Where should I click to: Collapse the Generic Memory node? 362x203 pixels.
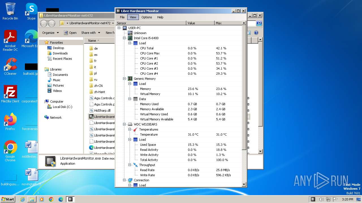click(x=124, y=79)
